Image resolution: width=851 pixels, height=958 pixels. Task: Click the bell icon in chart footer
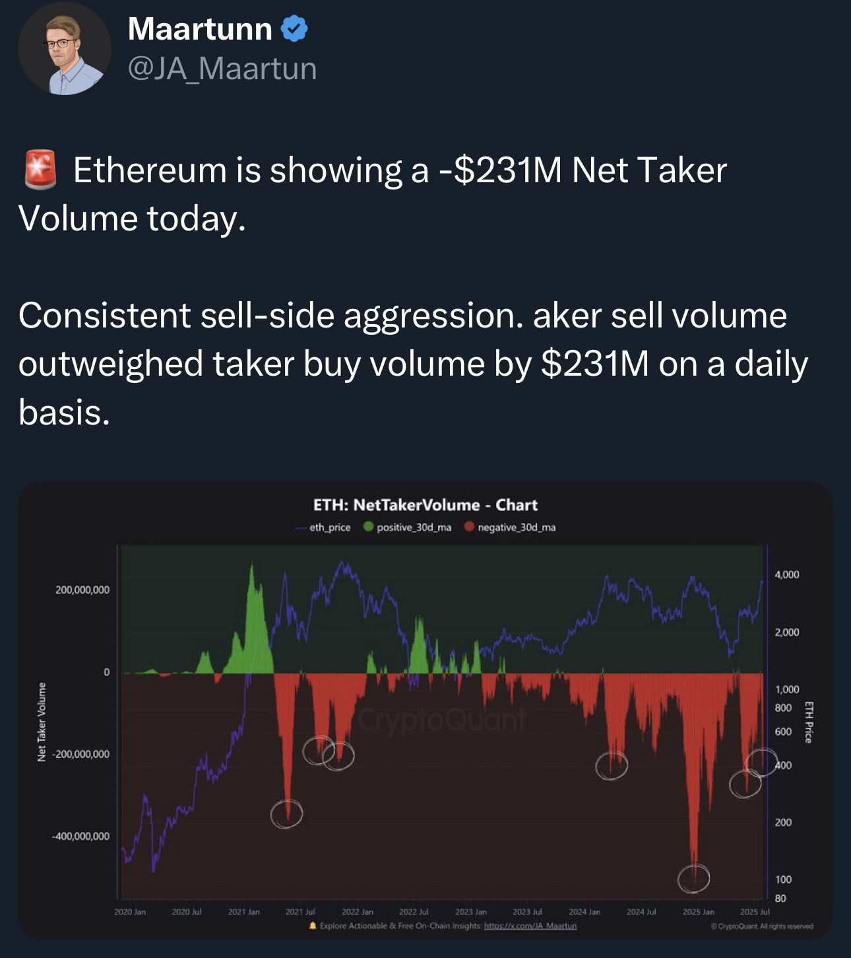click(x=313, y=926)
